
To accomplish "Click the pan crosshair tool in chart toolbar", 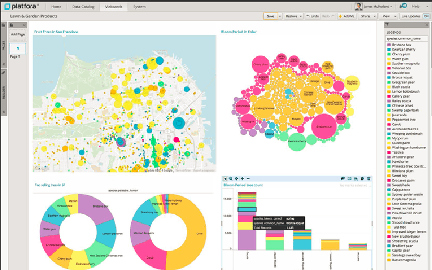I will pos(237,178).
